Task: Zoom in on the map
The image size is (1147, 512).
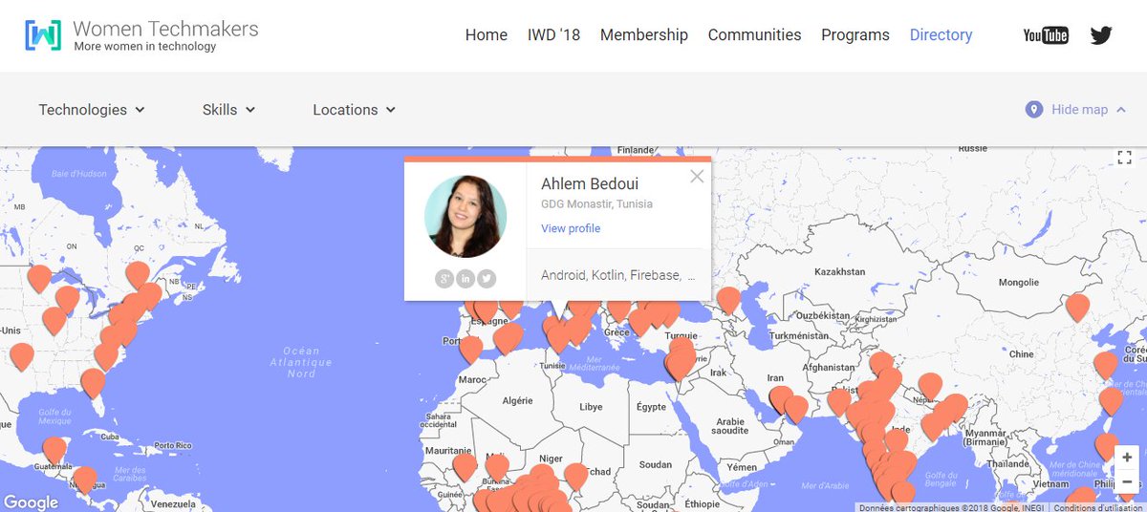Action: pos(1128,459)
